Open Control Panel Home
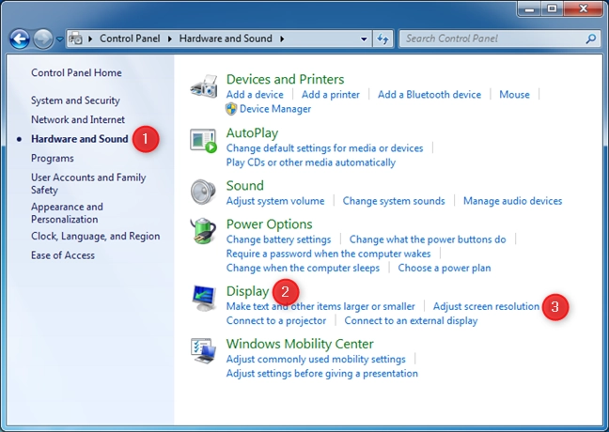The height and width of the screenshot is (432, 609). pyautogui.click(x=76, y=72)
